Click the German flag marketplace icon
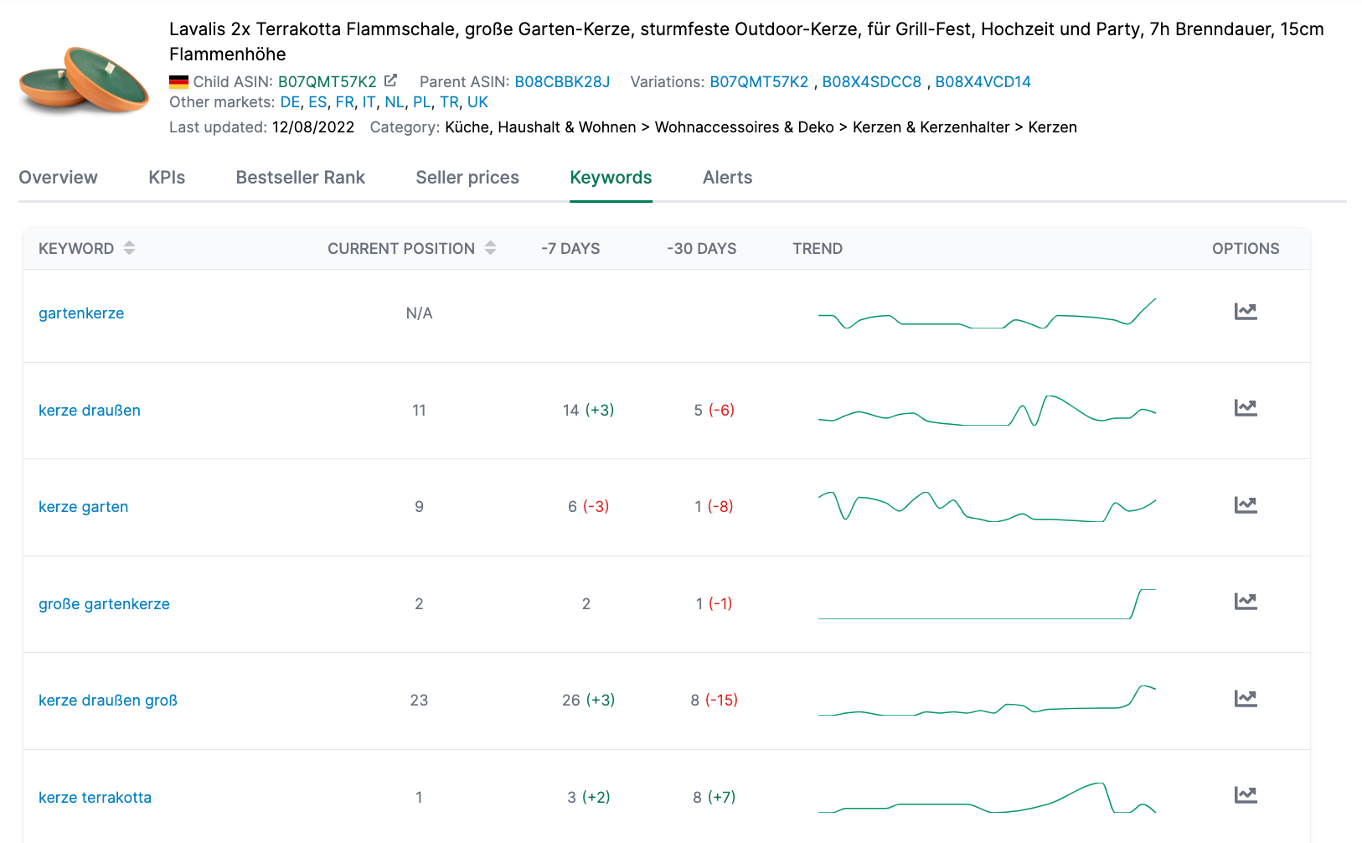 (x=178, y=81)
